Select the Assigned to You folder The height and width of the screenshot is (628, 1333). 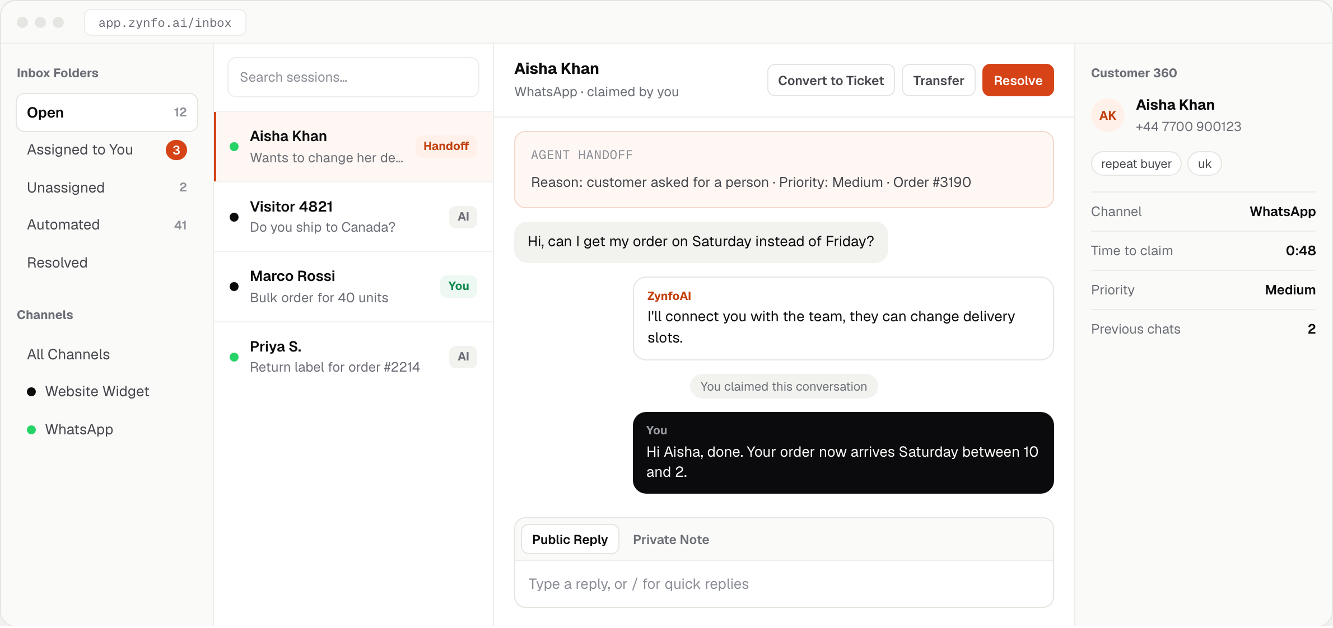(107, 150)
